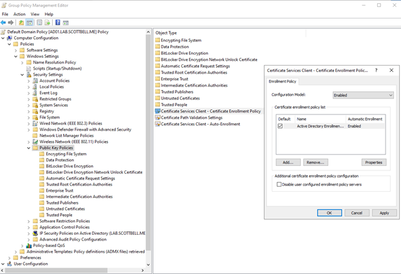Select the Enrollment Policy tab
The width and height of the screenshot is (401, 274).
tap(282, 82)
